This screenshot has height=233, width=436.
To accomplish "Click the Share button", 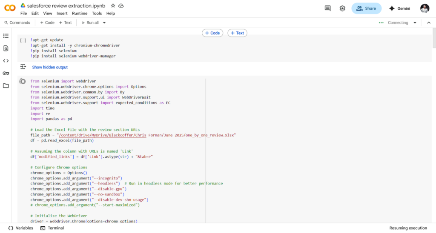I will click(366, 9).
